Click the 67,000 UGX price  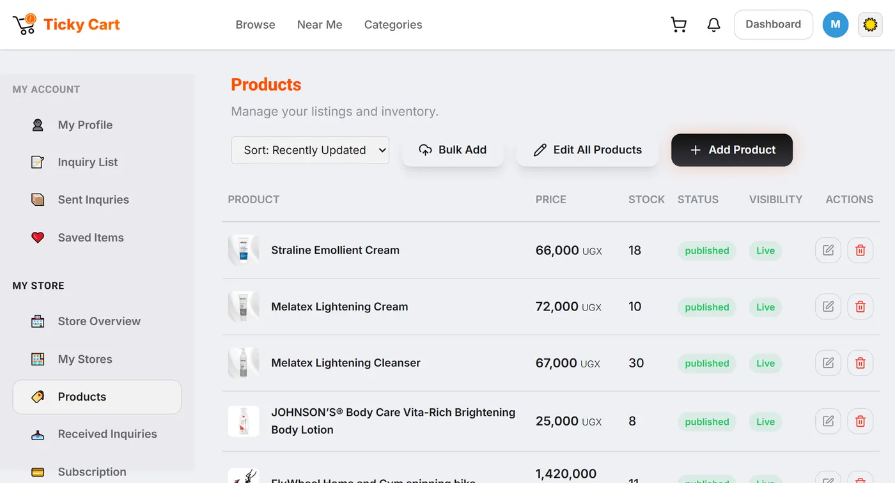568,363
